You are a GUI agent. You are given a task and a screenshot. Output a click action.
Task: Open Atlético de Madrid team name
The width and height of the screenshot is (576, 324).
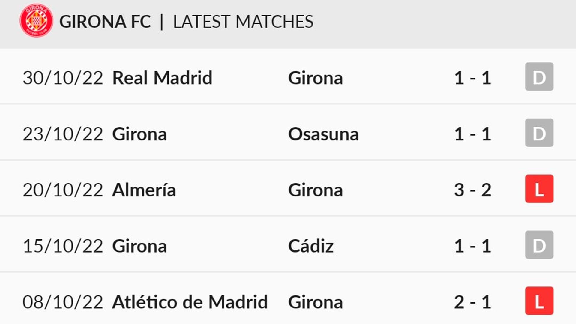click(190, 302)
